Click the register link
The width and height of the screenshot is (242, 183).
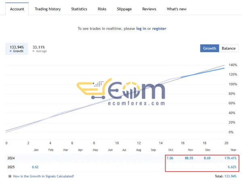coord(159,29)
